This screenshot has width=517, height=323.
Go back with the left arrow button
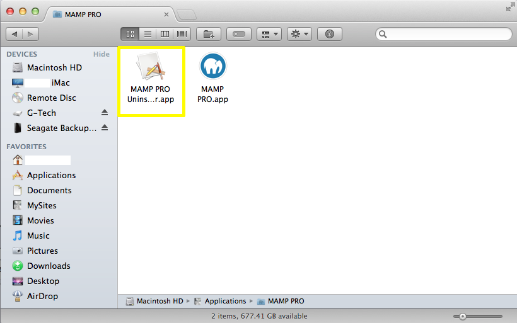tap(15, 34)
